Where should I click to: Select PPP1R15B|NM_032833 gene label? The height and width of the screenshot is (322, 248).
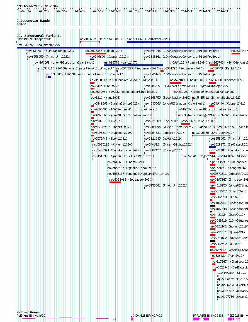pyautogui.click(x=208, y=316)
